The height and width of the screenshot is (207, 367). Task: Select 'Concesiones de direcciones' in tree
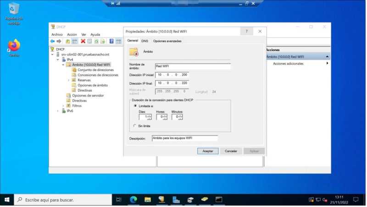pyautogui.click(x=98, y=75)
